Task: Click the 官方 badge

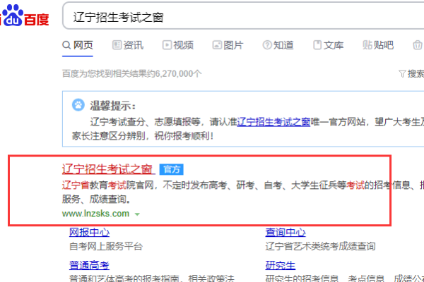Action: (x=172, y=169)
